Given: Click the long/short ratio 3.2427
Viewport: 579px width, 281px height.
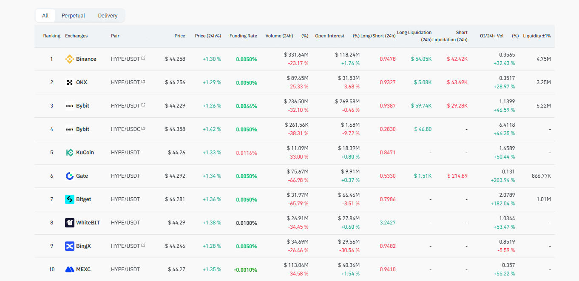Looking at the screenshot, I should point(388,223).
